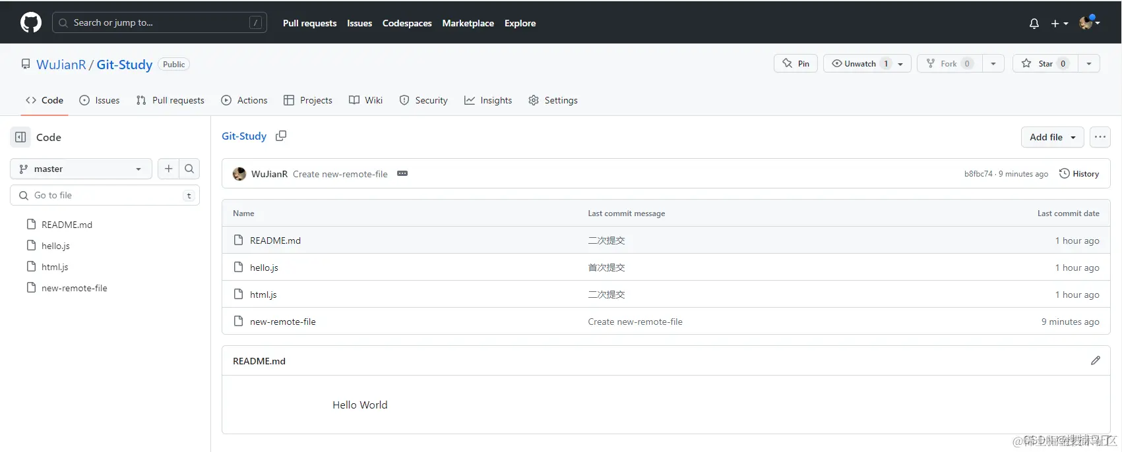Open new-remote-file in the file table

[283, 322]
